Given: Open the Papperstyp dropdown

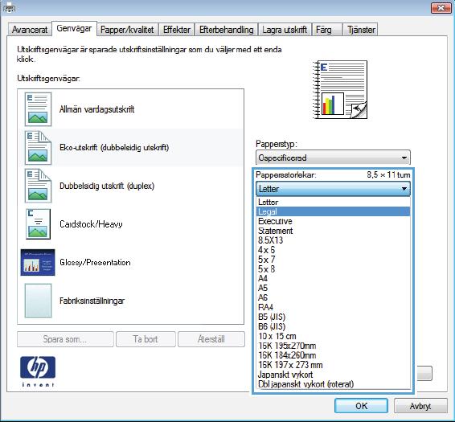Looking at the screenshot, I should tap(333, 158).
